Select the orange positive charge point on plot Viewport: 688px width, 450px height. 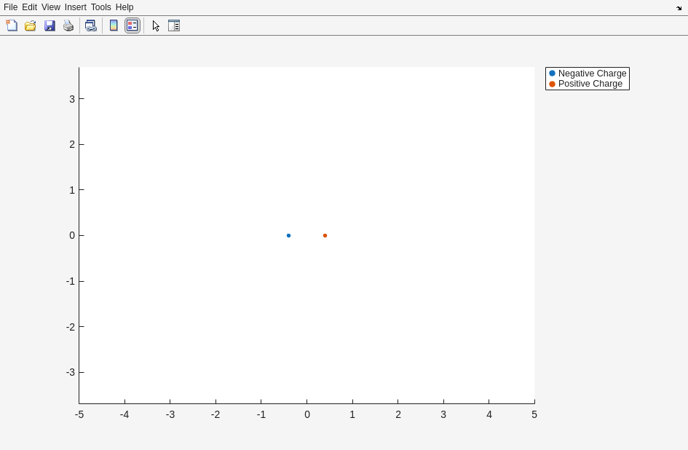[x=325, y=235]
